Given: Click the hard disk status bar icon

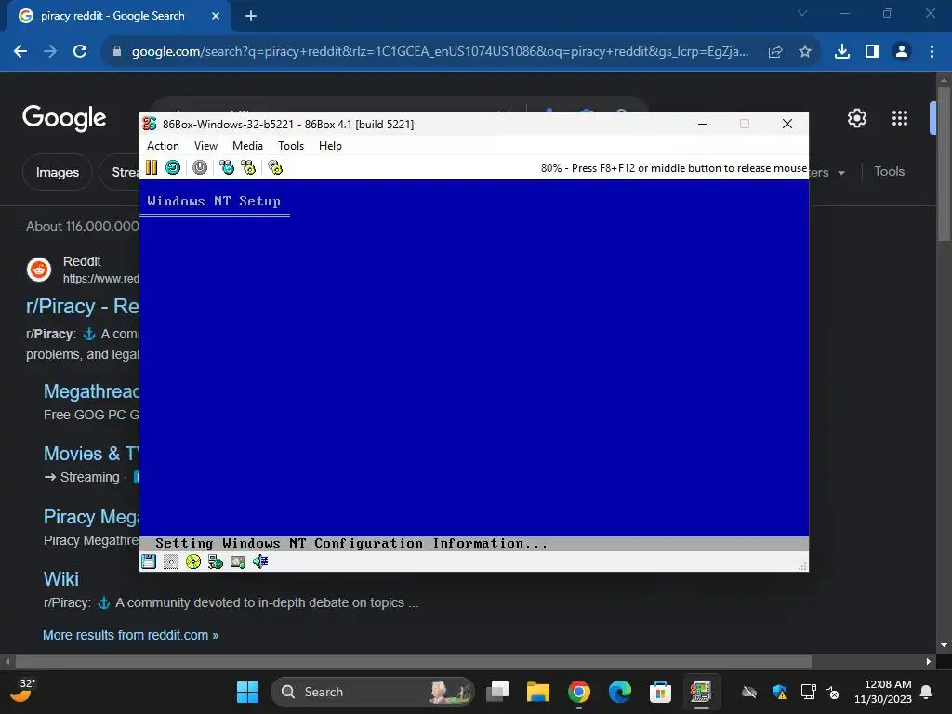Looking at the screenshot, I should click(238, 562).
